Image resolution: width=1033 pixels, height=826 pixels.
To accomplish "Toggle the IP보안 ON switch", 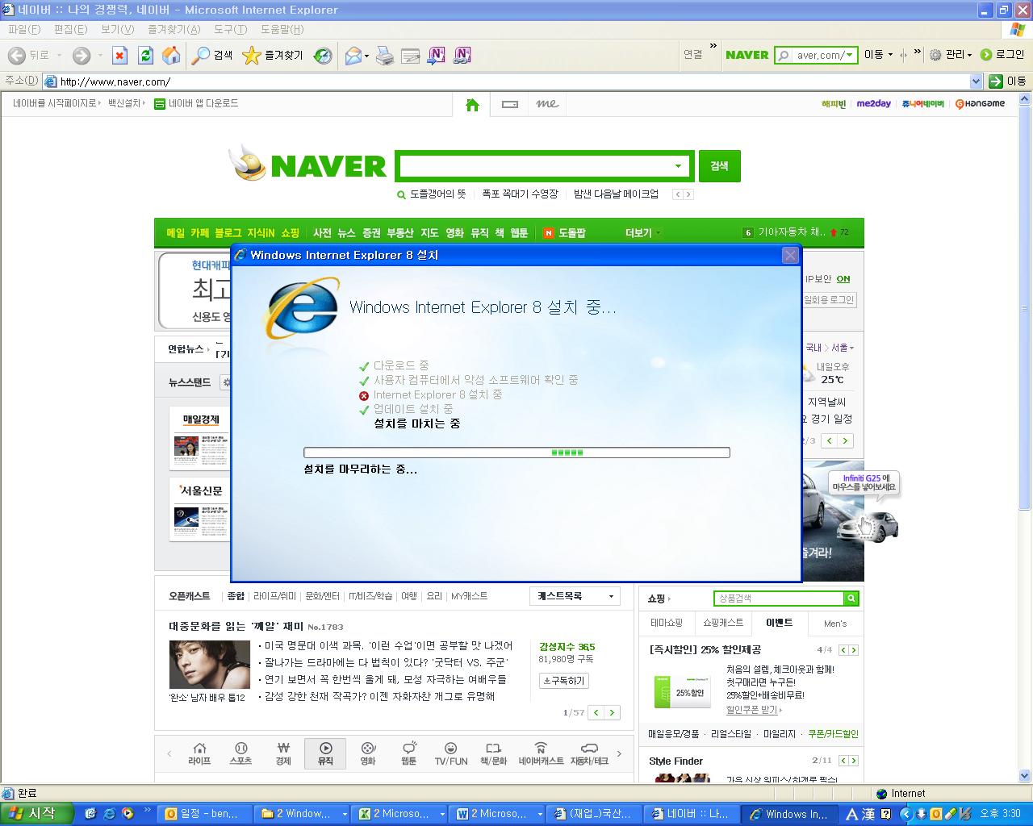I will tap(843, 278).
